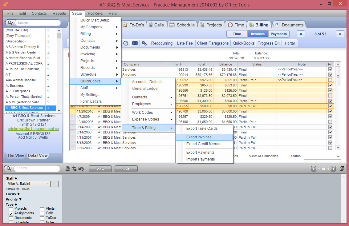The height and width of the screenshot is (226, 349).
Task: Switch to Payments sub-view
Action: (x=279, y=34)
